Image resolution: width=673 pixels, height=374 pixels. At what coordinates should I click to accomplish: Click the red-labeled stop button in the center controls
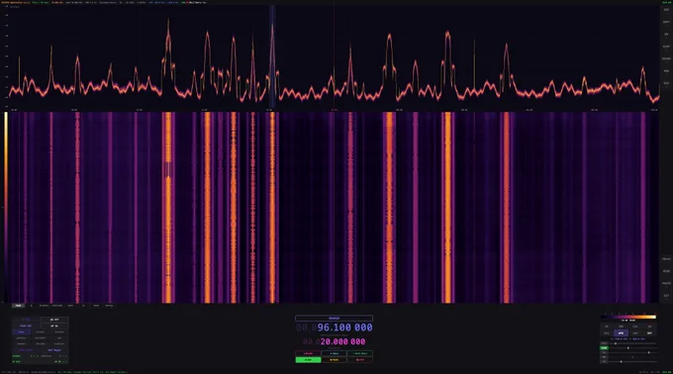(x=359, y=360)
